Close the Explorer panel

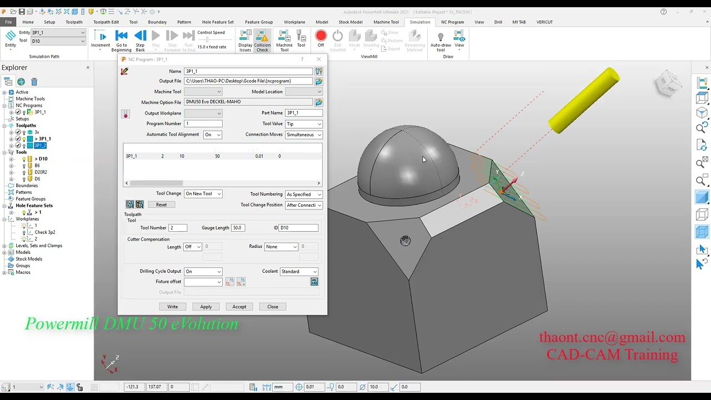point(87,68)
